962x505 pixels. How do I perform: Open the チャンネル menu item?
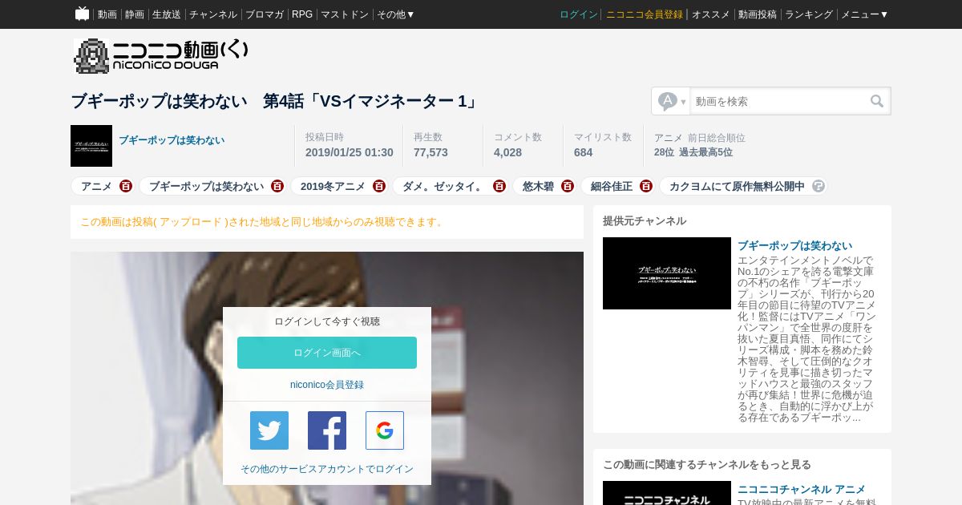[x=213, y=14]
